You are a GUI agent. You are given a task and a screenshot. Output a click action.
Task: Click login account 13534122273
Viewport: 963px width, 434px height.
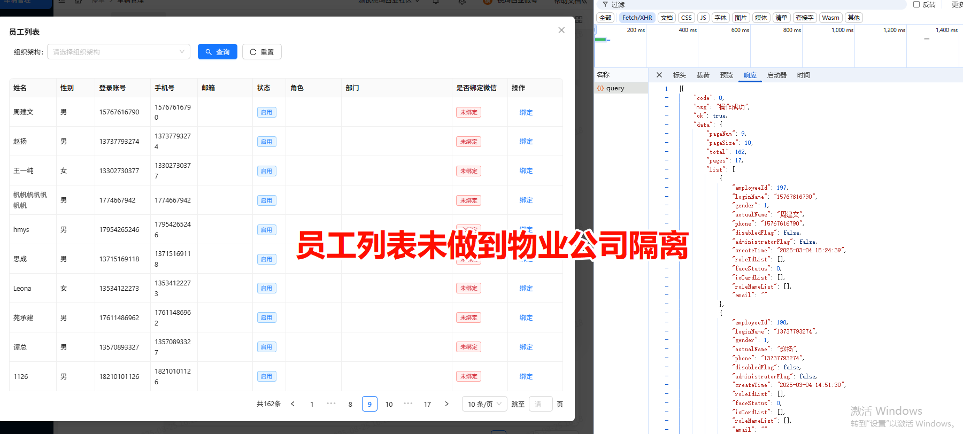pos(119,288)
